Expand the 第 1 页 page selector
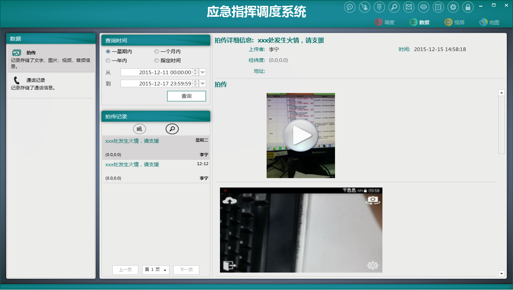Viewport: 513px width, 290px height. click(x=165, y=270)
